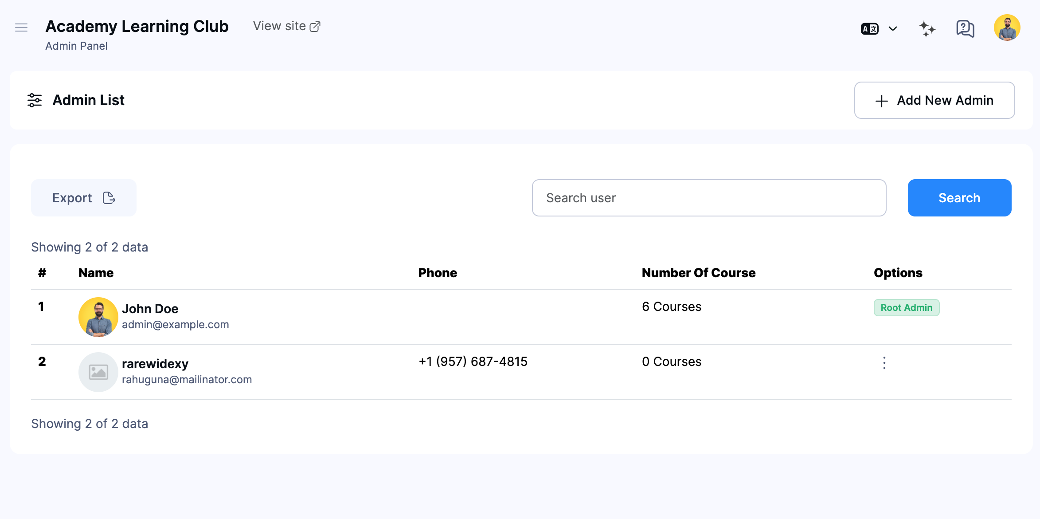Click the Admin List filter icon
This screenshot has width=1040, height=519.
(34, 100)
